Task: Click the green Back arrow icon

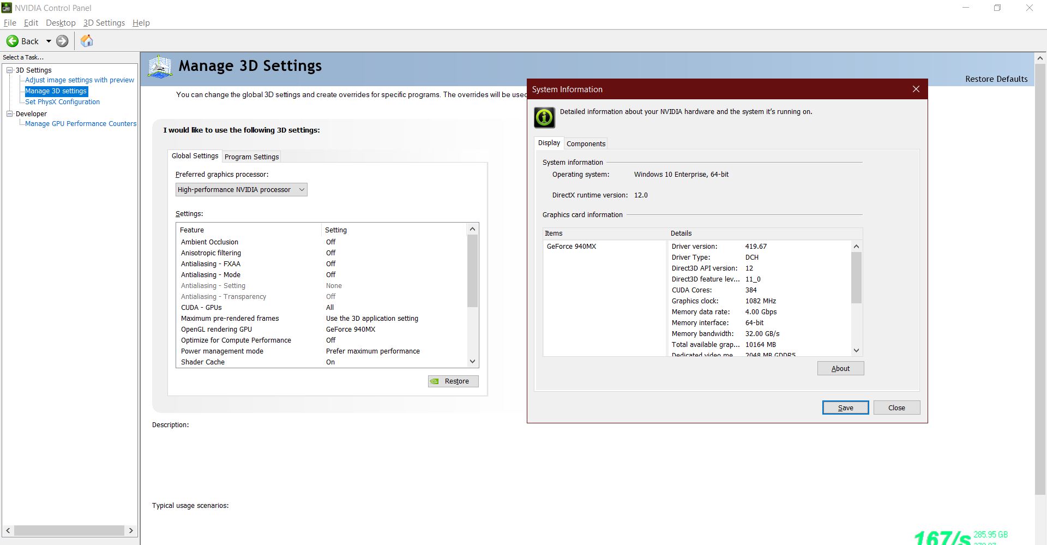Action: [13, 41]
